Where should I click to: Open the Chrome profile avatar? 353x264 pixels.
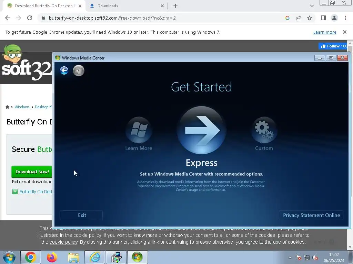pos(334,18)
